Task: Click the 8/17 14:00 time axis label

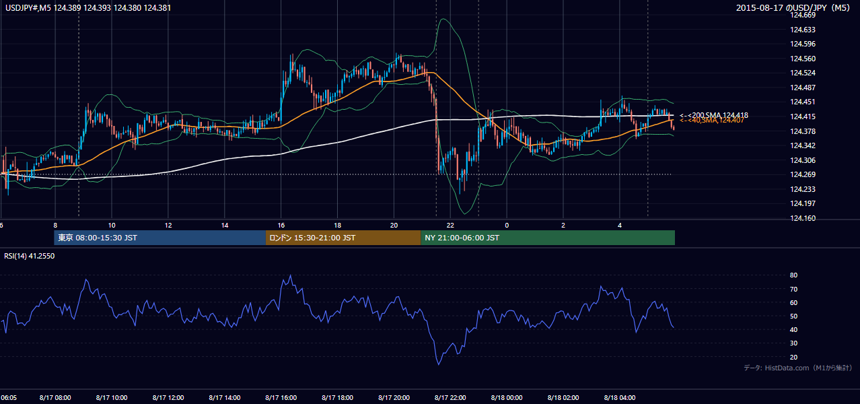Action: point(225,397)
